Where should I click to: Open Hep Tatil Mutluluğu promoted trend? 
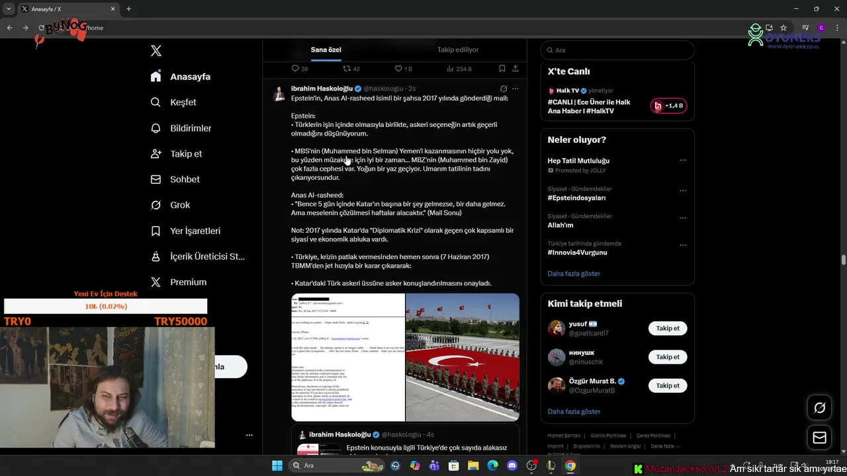click(x=578, y=161)
